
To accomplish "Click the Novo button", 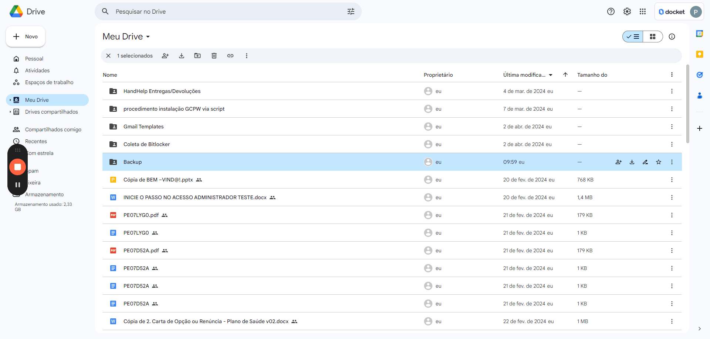I will pos(26,37).
